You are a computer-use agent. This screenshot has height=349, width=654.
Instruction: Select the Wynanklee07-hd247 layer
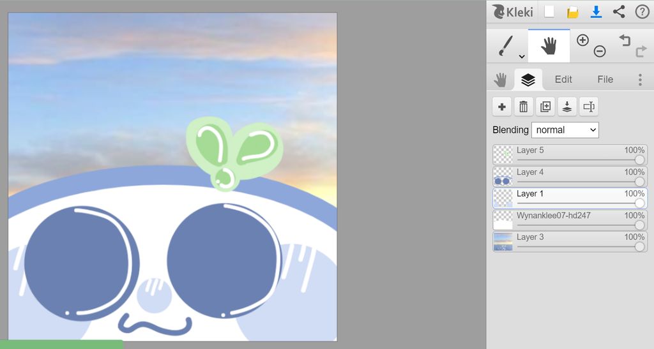[570, 219]
